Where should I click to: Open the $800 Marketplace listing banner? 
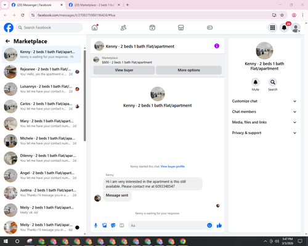click(157, 60)
